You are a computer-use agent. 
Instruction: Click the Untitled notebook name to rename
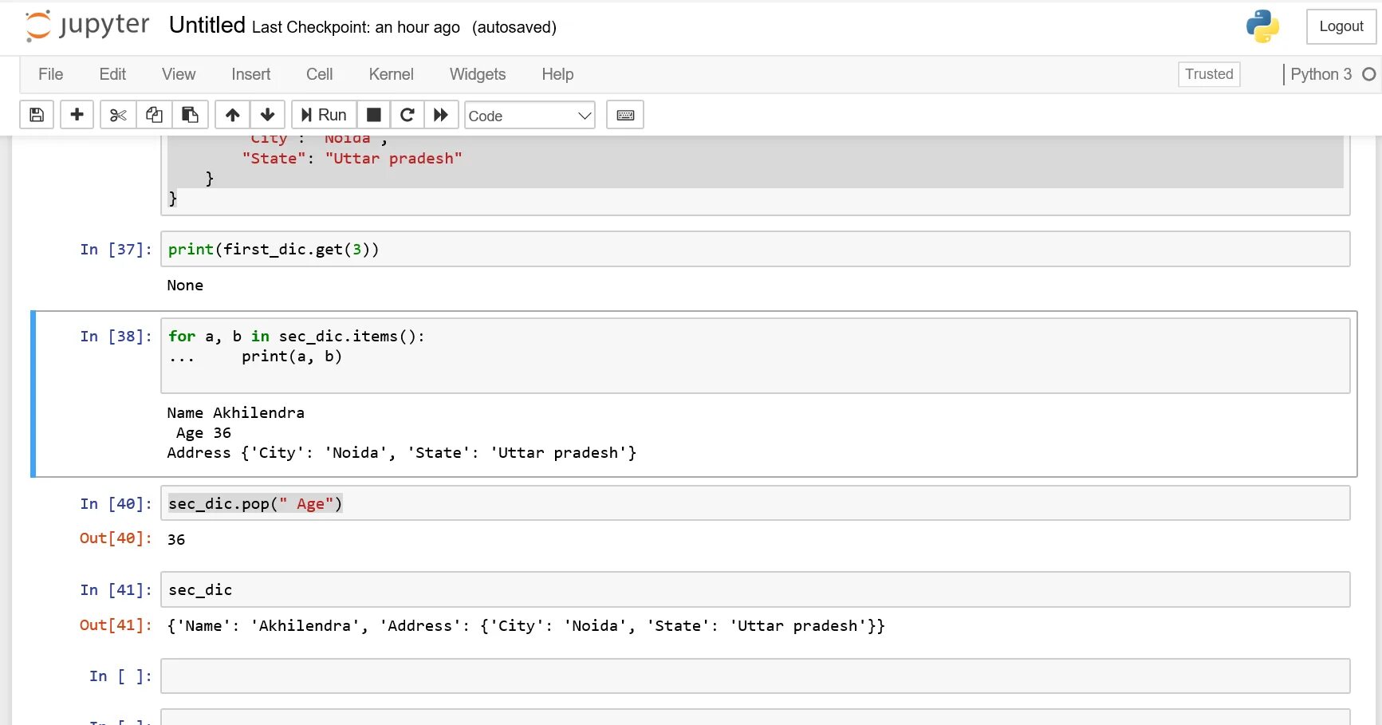(207, 26)
